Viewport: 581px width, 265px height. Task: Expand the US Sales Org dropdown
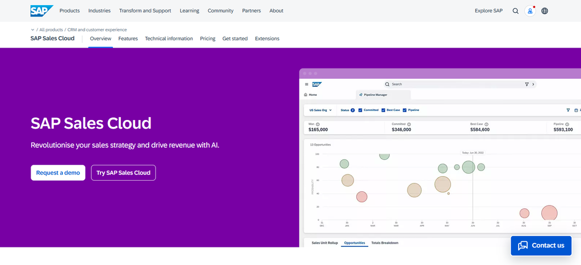(x=321, y=110)
